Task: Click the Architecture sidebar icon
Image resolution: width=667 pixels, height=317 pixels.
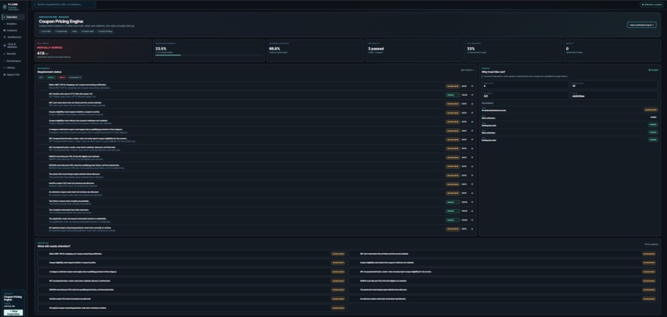Action: tap(4, 37)
